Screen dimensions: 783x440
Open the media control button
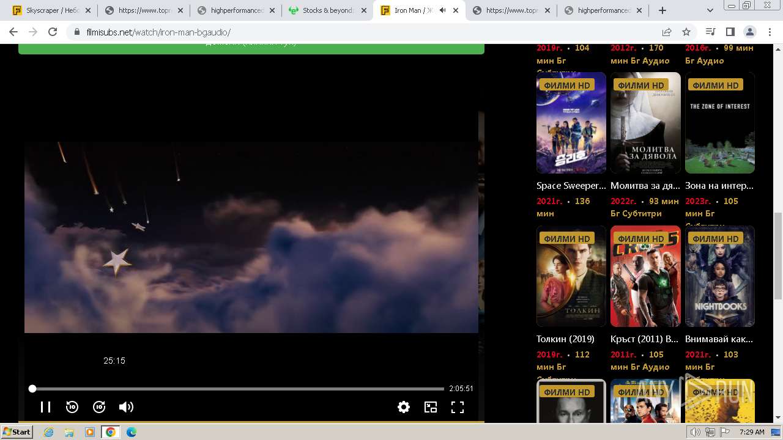[710, 32]
